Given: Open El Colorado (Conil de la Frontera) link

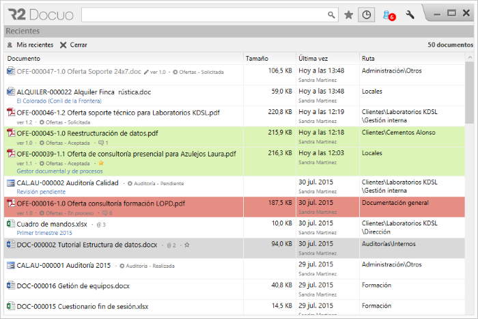Looking at the screenshot, I should click(x=59, y=101).
